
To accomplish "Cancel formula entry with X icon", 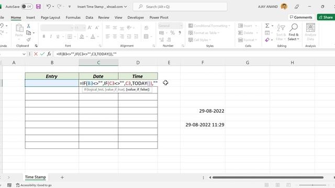I will tap(36, 54).
